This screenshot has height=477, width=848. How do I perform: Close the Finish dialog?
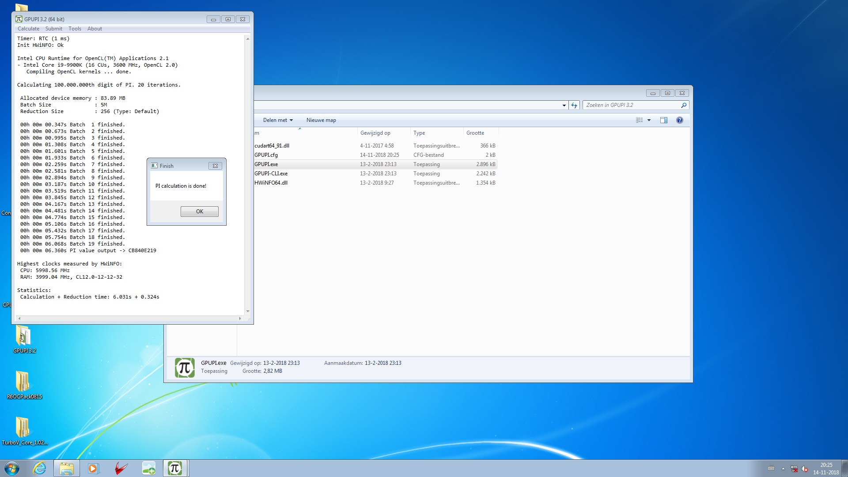click(215, 166)
